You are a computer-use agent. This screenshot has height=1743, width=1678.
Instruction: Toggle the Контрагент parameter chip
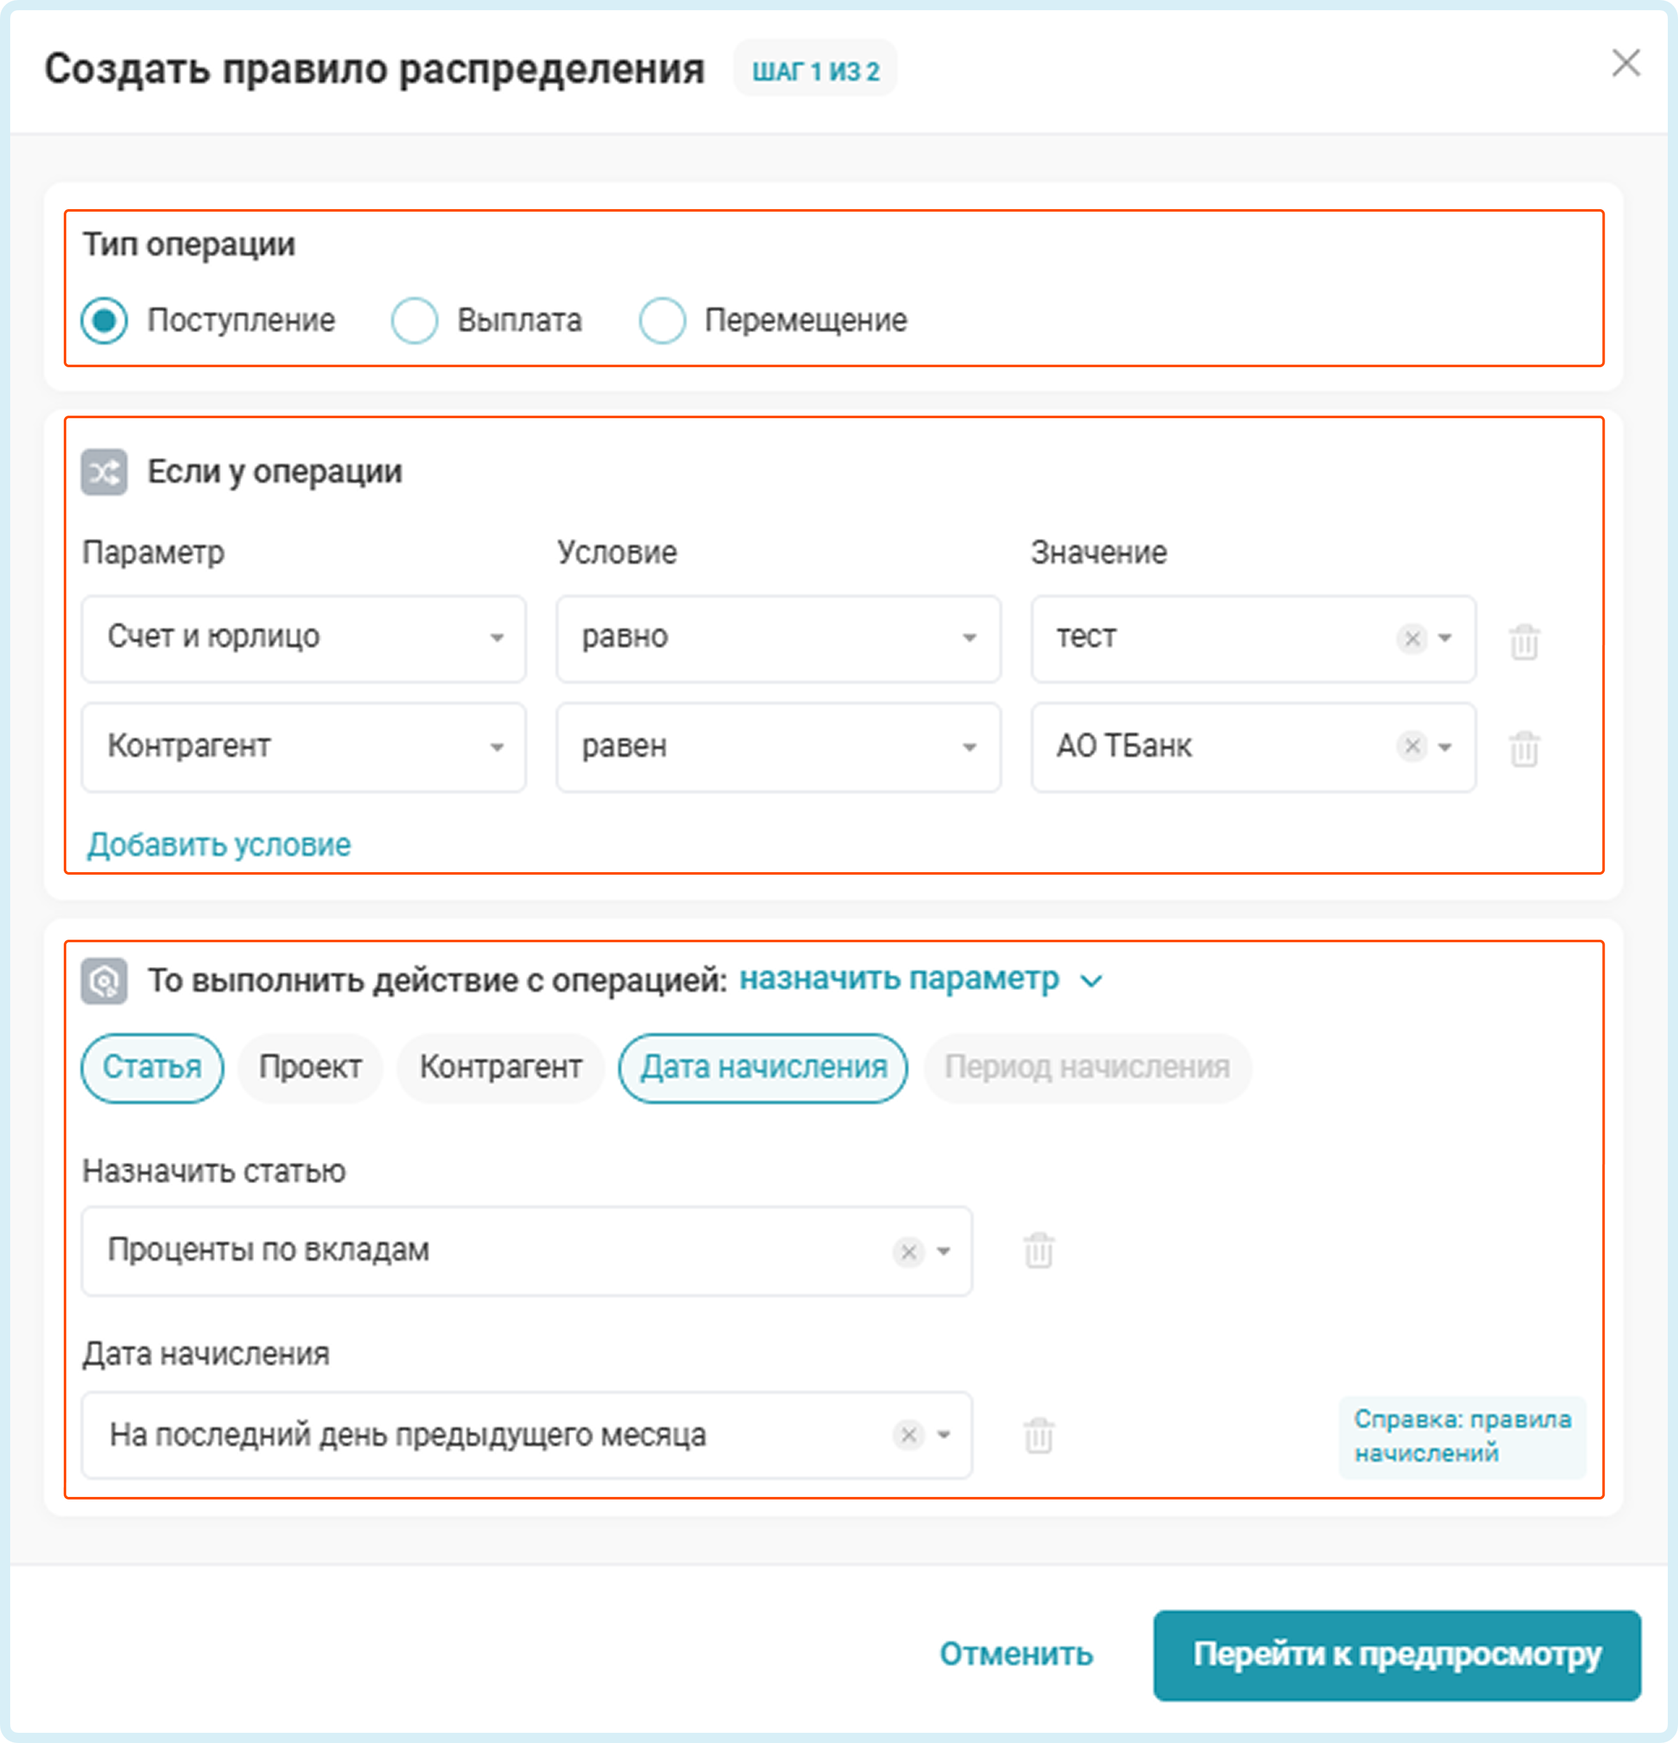(500, 1067)
